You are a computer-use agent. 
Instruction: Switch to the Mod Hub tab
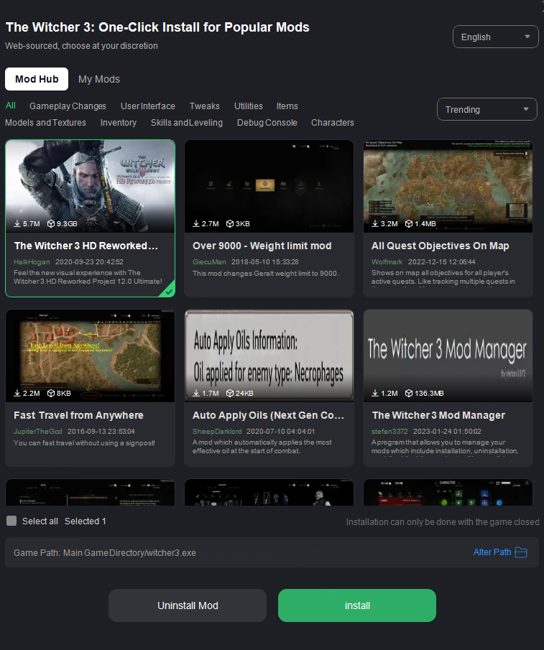37,79
